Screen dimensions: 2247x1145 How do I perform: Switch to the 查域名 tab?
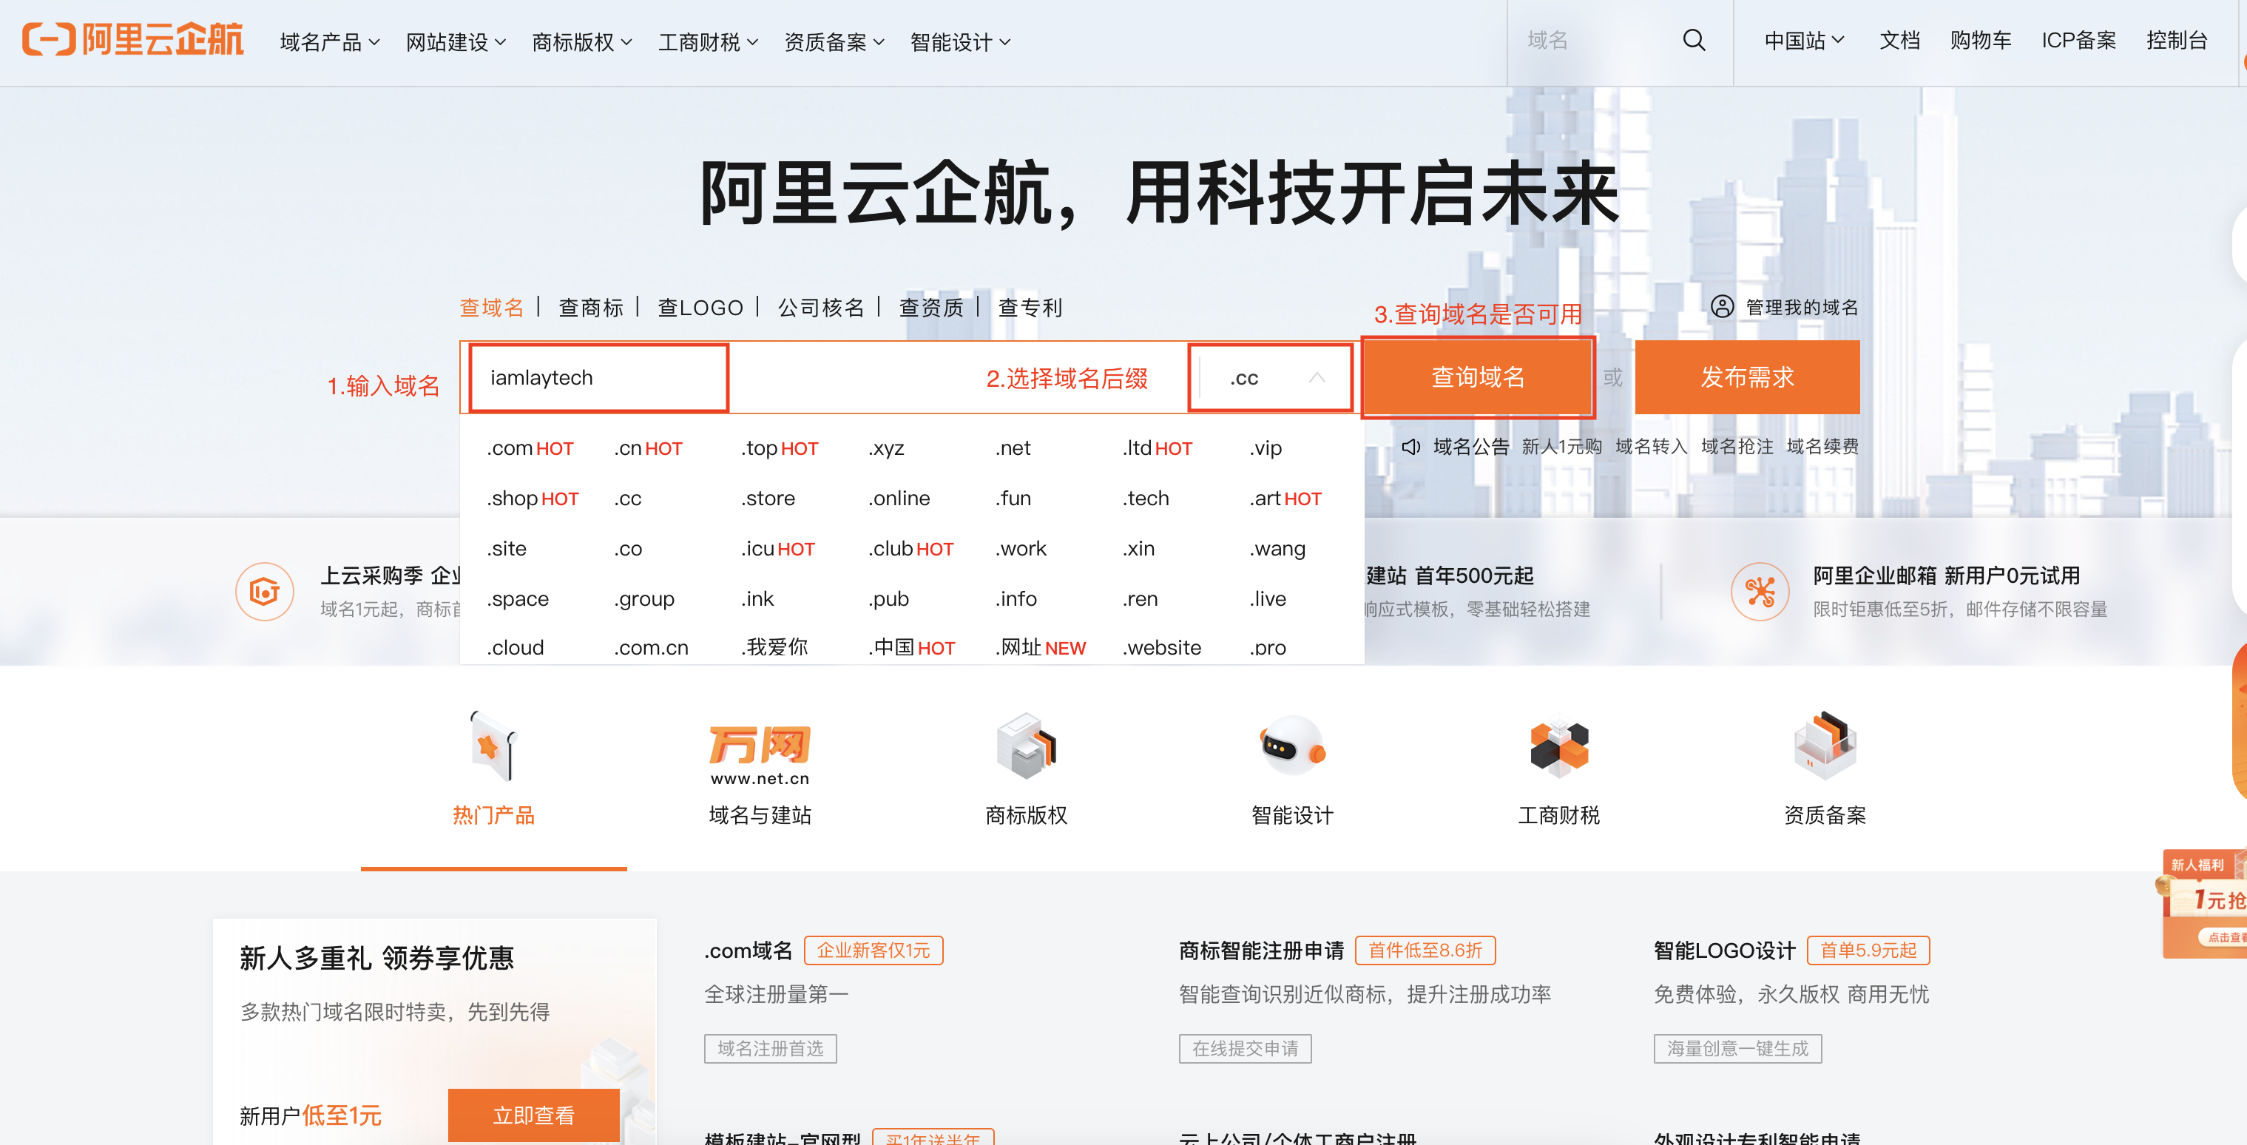pos(492,307)
